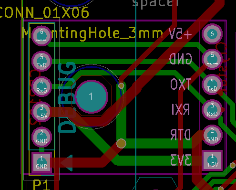This screenshot has width=236, height=190.
Task: Click the CONN_01X06 footprint value text
Action: [44, 12]
